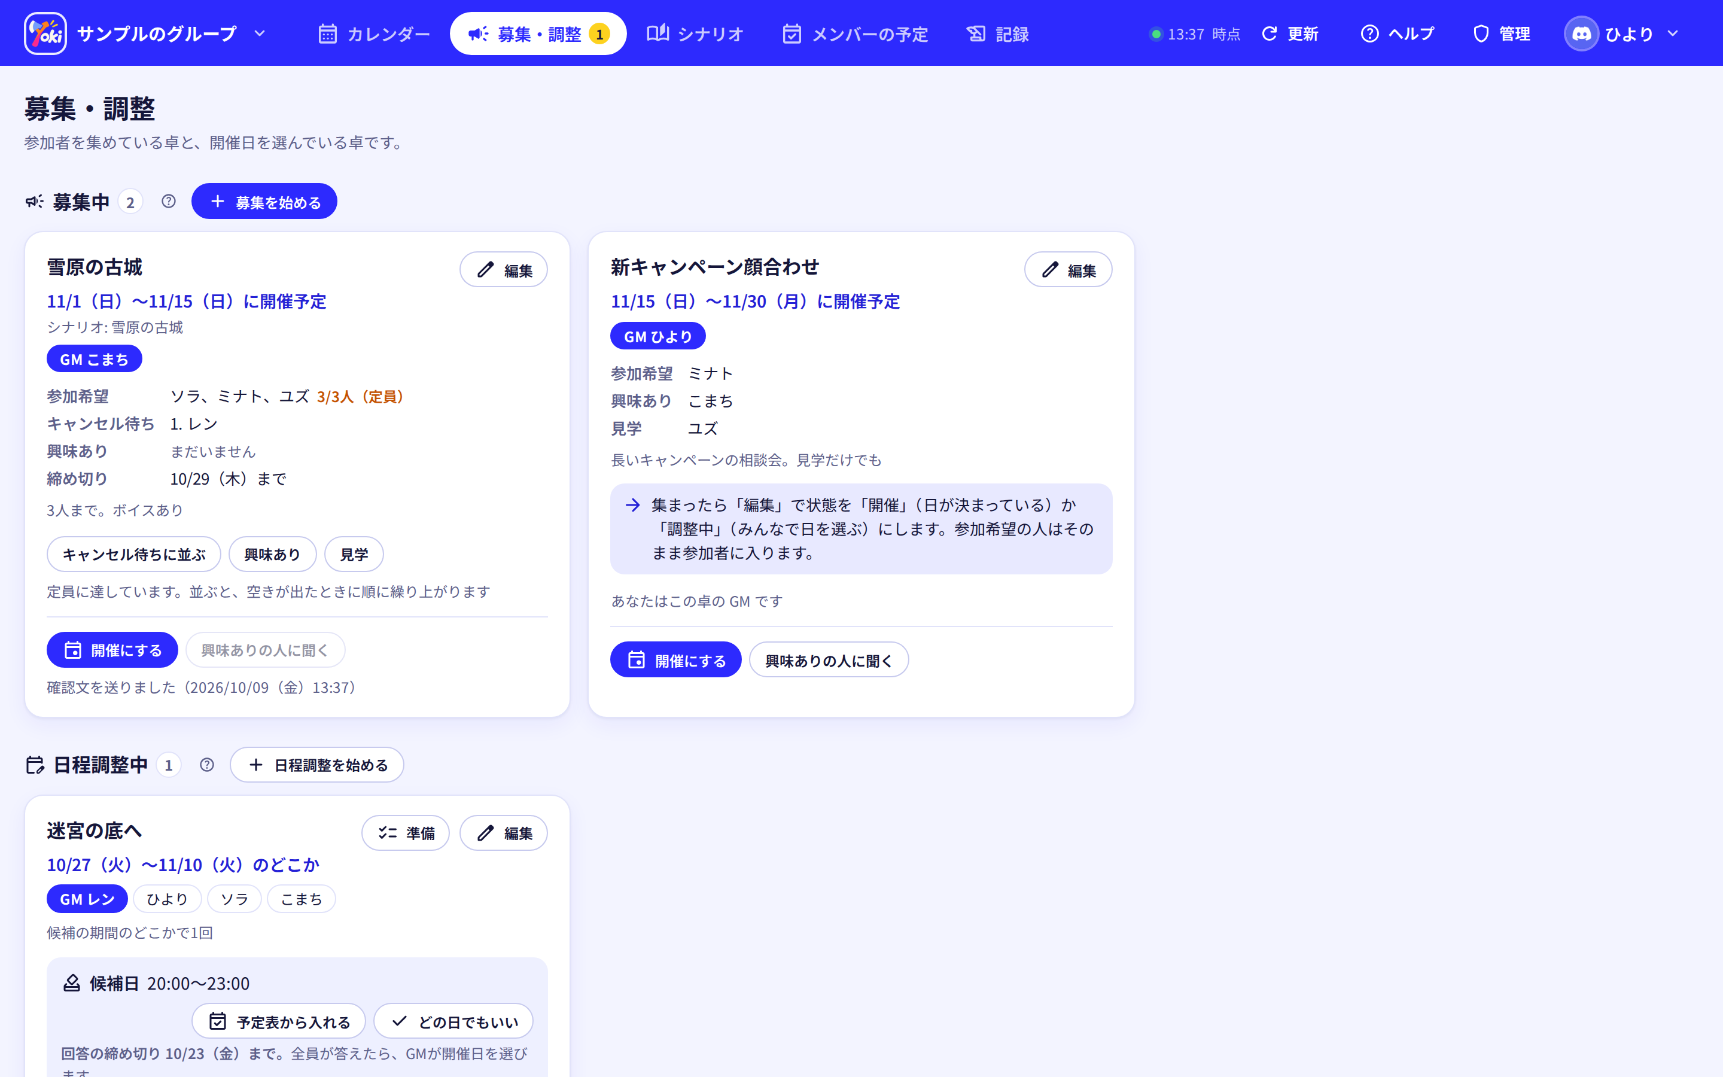Edit the 新キャンペーン顔合わせ card
This screenshot has width=1723, height=1077.
[x=1068, y=270]
